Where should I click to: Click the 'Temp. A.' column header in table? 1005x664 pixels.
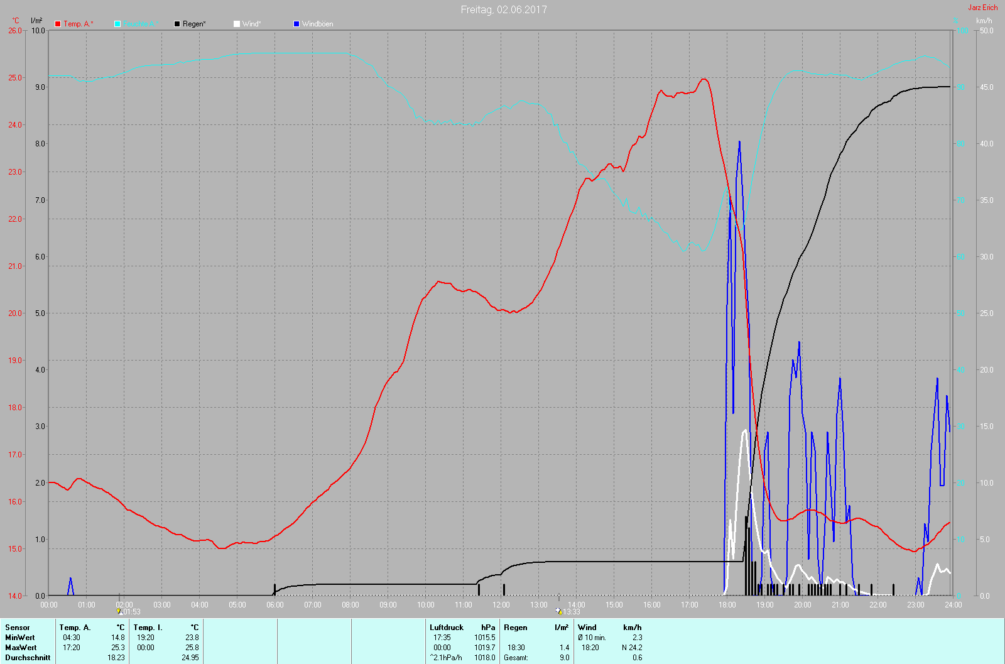point(75,628)
